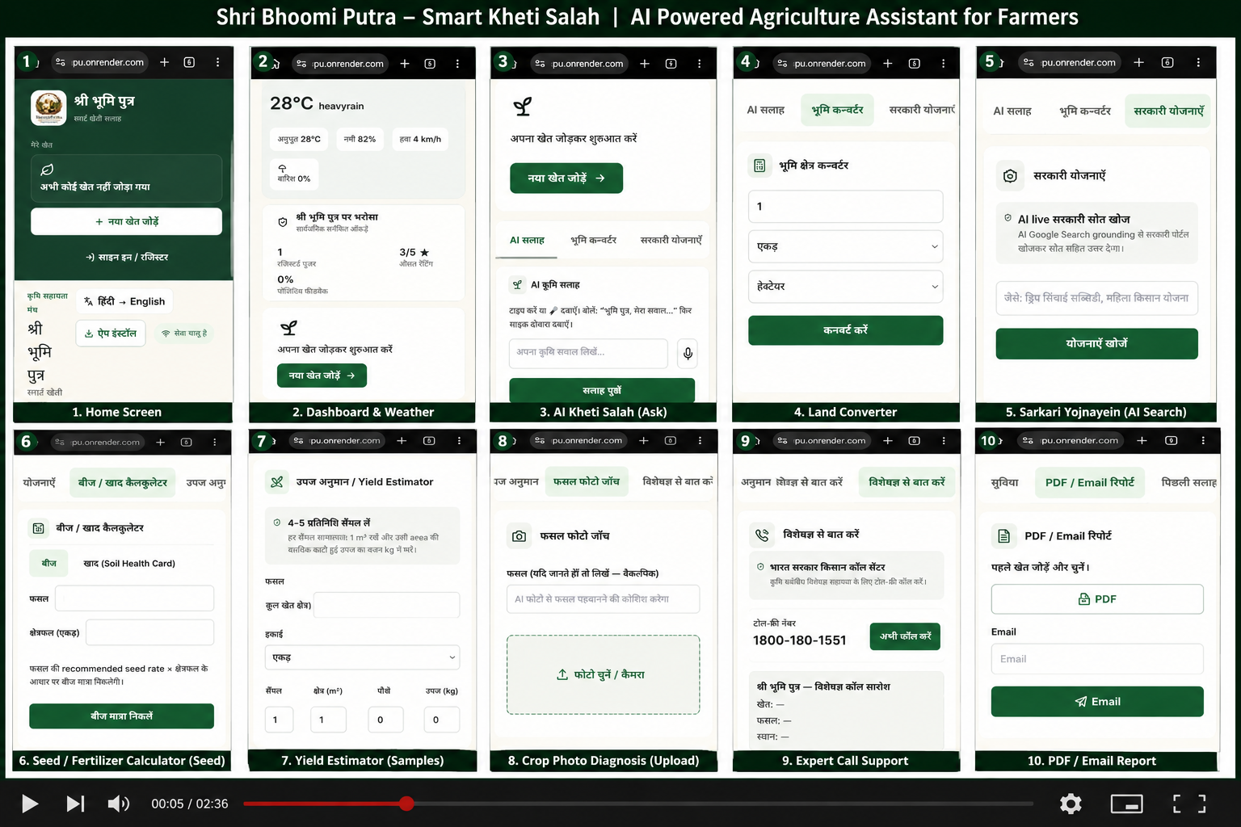The width and height of the screenshot is (1241, 827).
Task: Enter fullscreen mode on the player
Action: 1189,804
